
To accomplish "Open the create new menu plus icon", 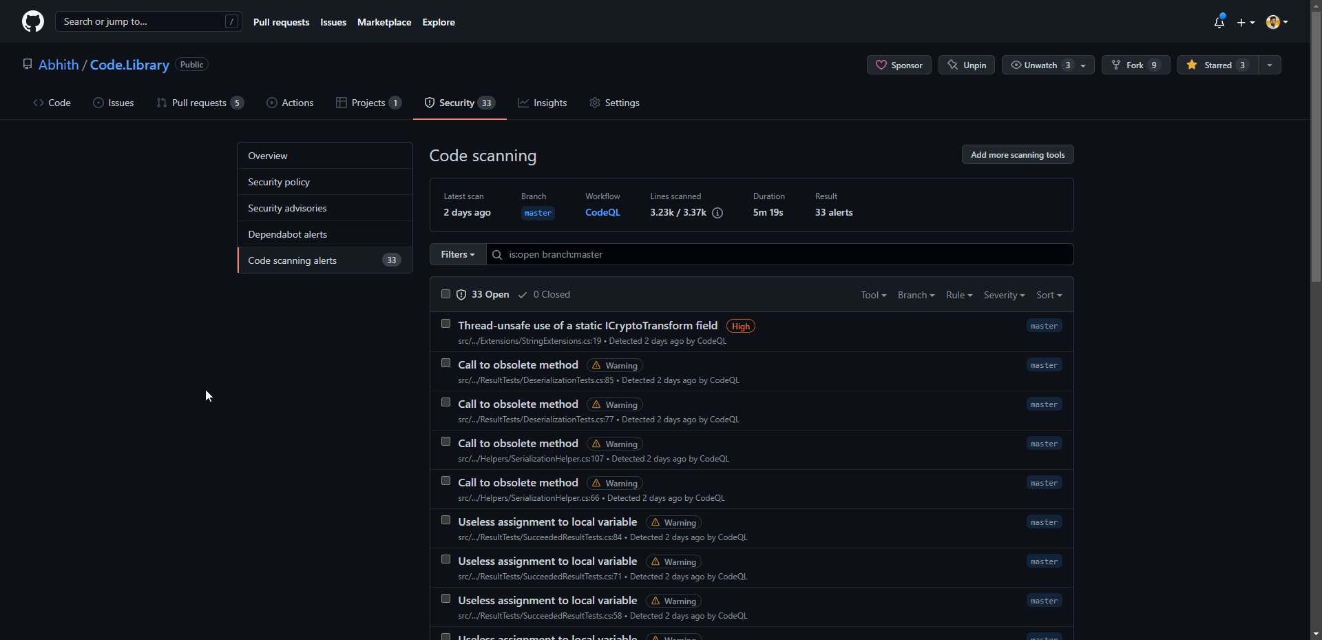I will pyautogui.click(x=1242, y=22).
